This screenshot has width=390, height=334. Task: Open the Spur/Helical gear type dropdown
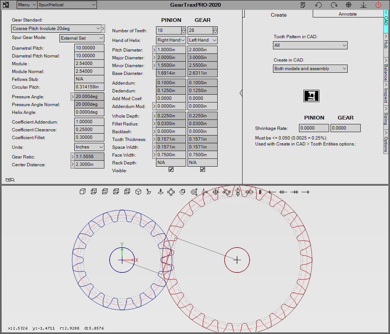[x=67, y=5]
